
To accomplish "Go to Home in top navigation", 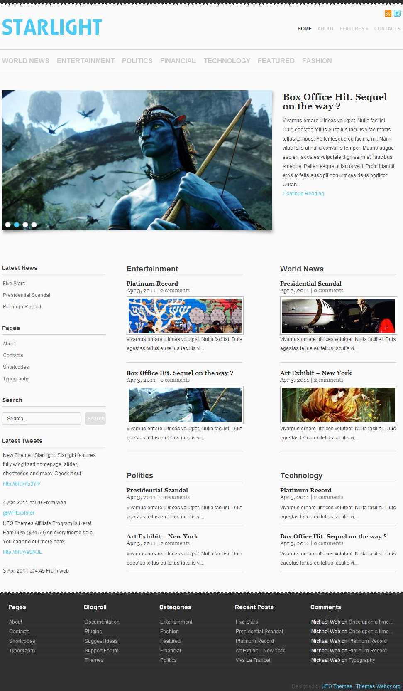I will click(x=305, y=29).
